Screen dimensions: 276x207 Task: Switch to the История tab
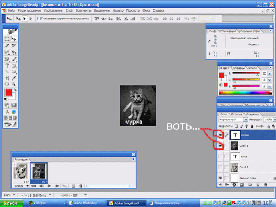click(237, 114)
